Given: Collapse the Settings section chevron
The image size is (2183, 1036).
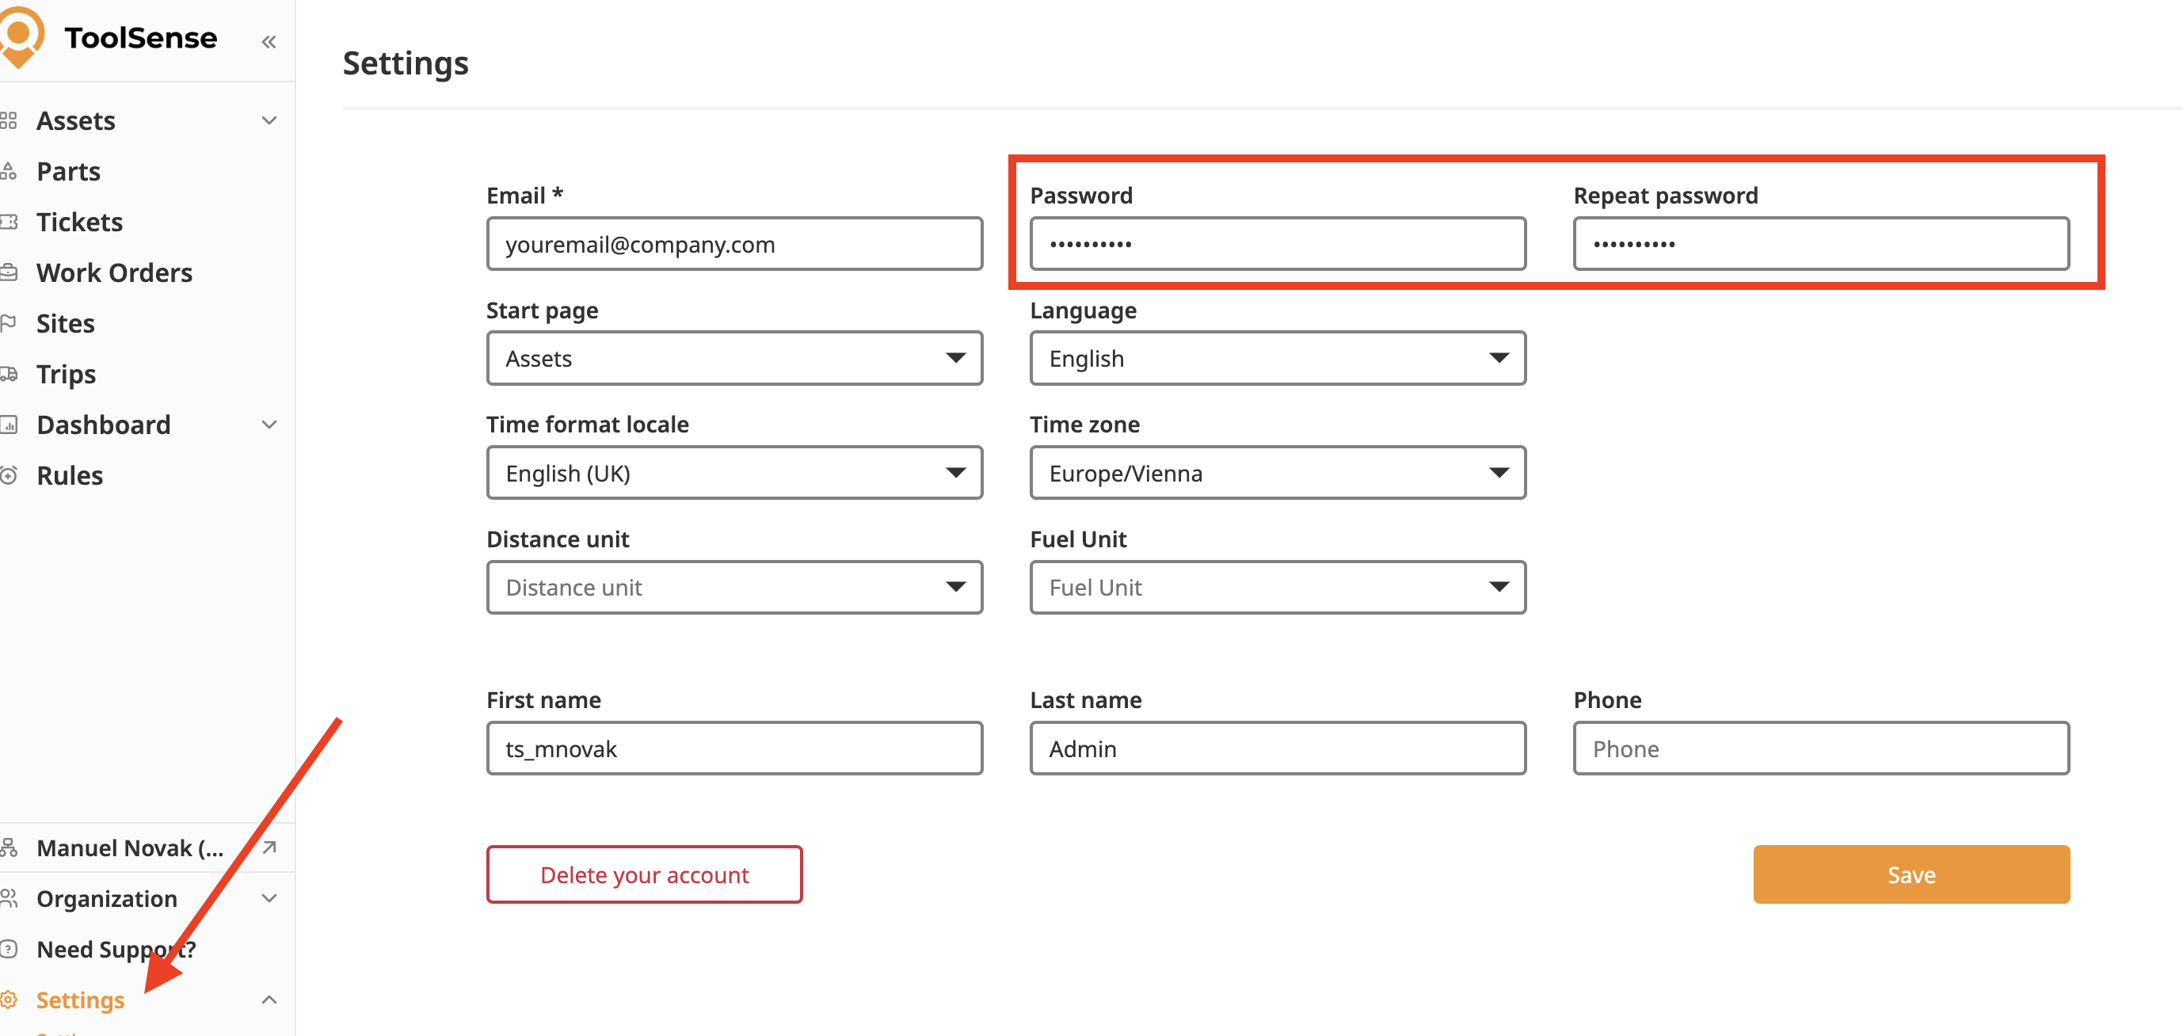Looking at the screenshot, I should coord(269,1000).
